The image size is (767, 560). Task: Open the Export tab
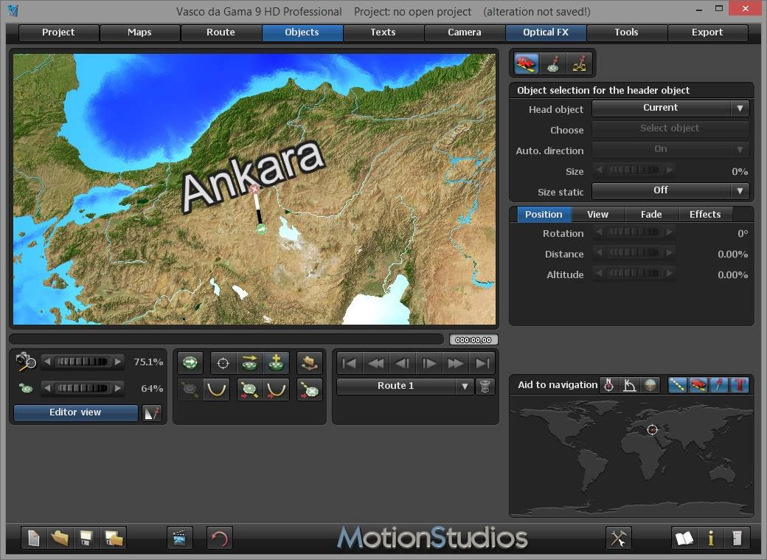point(707,32)
